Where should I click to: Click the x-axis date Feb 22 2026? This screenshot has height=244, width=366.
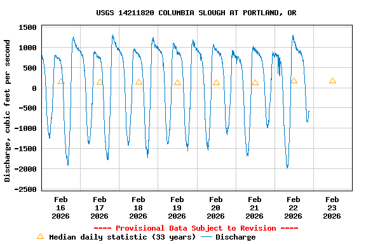coord(293,208)
